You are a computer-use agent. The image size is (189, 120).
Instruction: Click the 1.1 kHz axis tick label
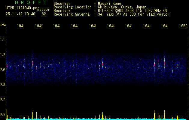[x=2, y=39]
